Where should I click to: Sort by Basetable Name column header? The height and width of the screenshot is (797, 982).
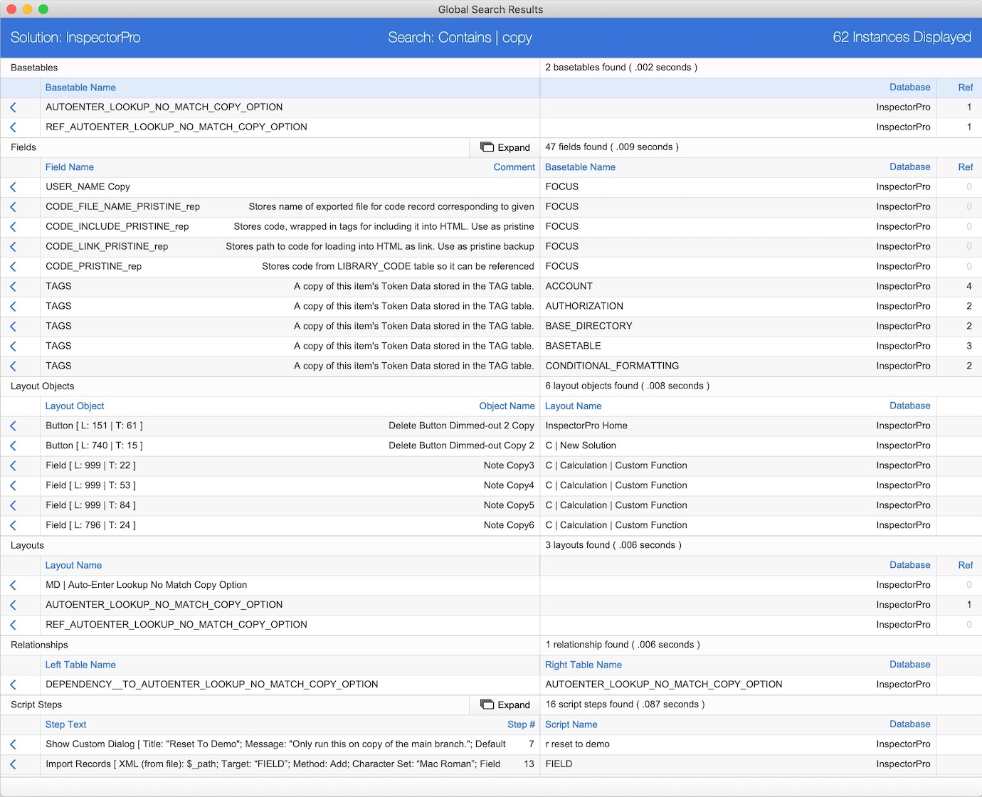pos(80,88)
